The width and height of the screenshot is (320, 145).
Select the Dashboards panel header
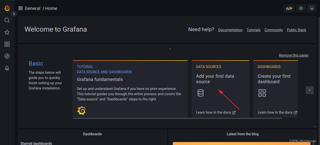click(92, 134)
